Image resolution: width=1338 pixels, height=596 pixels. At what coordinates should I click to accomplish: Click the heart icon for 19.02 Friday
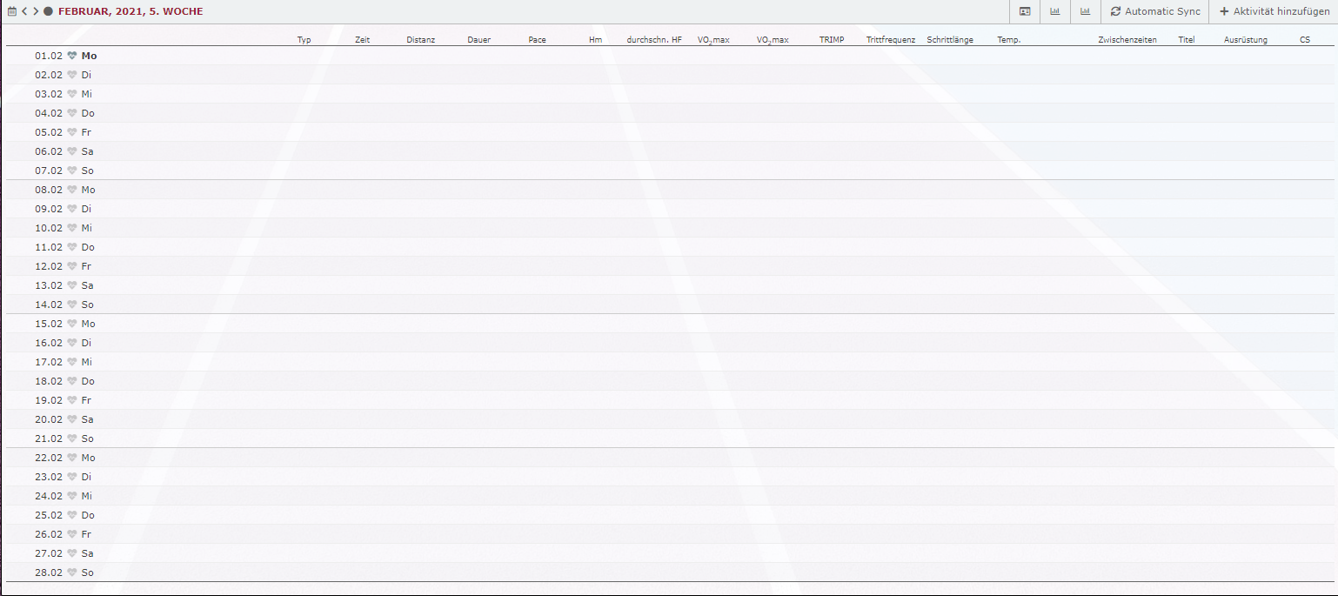(x=72, y=400)
